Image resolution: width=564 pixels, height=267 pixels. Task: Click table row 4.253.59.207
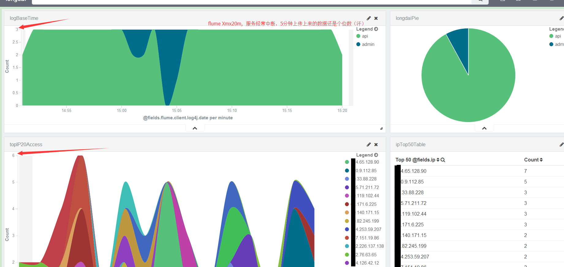tap(479, 257)
